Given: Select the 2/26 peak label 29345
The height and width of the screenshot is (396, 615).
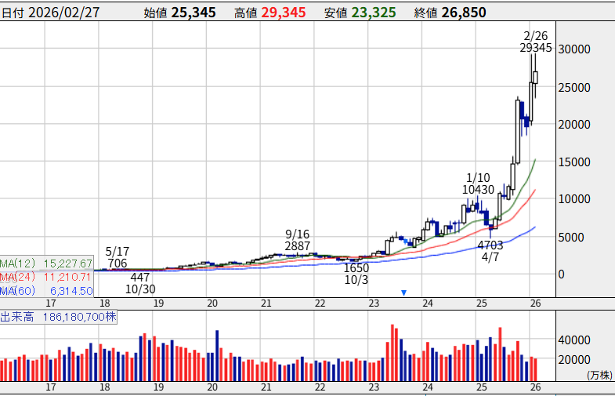Looking at the screenshot, I should [x=536, y=48].
